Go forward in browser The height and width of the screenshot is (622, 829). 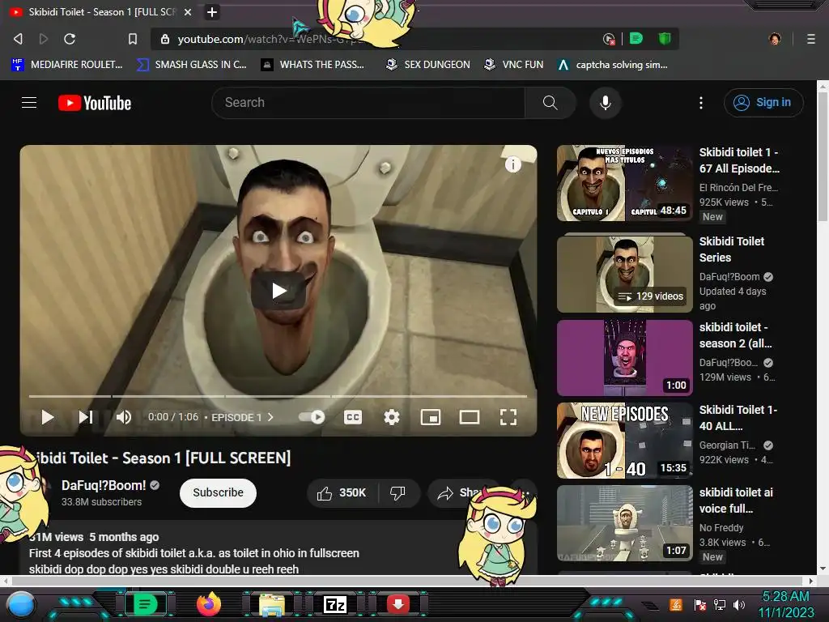click(x=44, y=39)
